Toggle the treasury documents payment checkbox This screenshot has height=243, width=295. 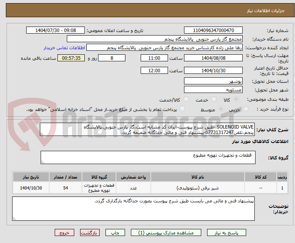pos(182,109)
